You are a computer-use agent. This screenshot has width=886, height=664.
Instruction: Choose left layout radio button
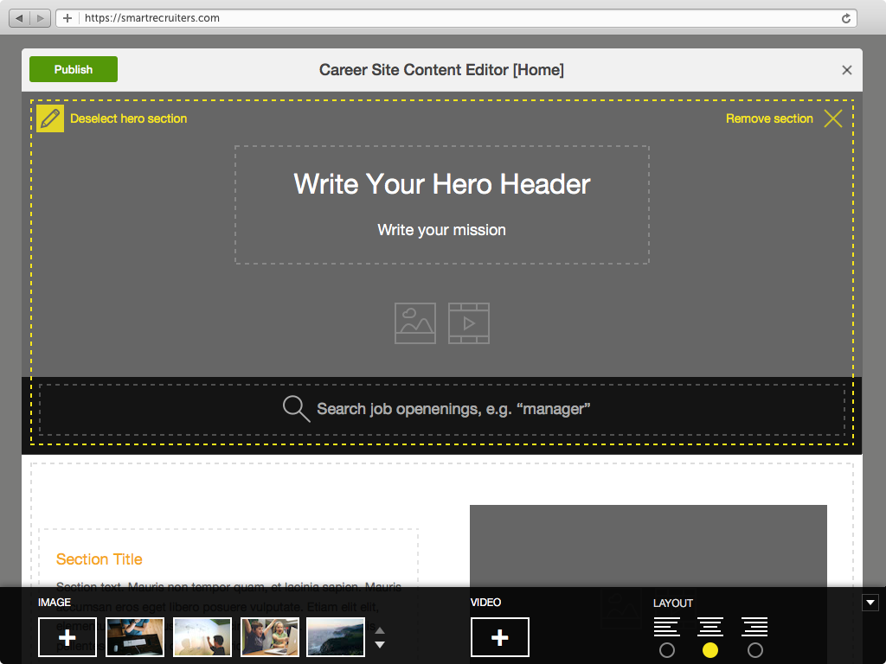tap(667, 650)
